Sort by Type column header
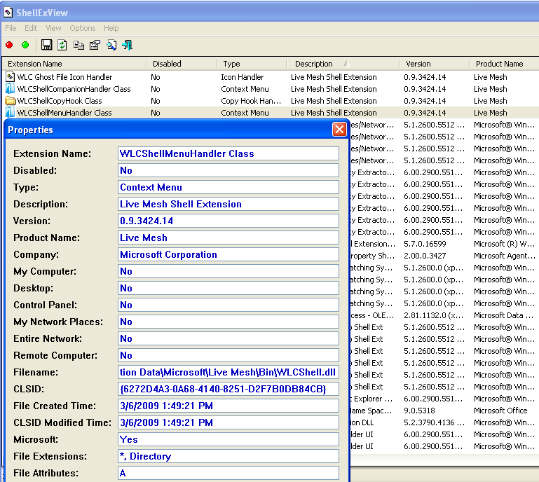The width and height of the screenshot is (539, 482). [x=252, y=64]
